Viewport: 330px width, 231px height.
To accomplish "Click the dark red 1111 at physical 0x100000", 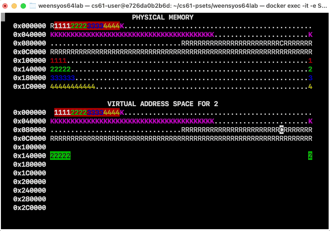I will (58, 61).
